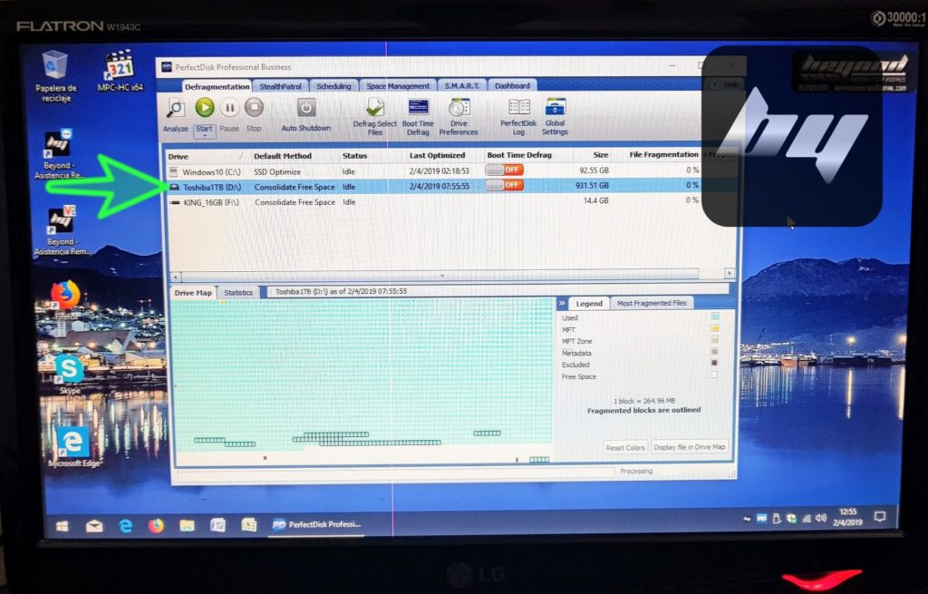The height and width of the screenshot is (594, 928).
Task: Switch to the Defragmentation tab
Action: 217,86
